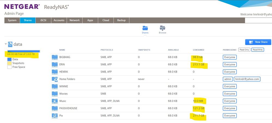Open the Backup tab
This screenshot has height=123, width=272.
tap(121, 20)
